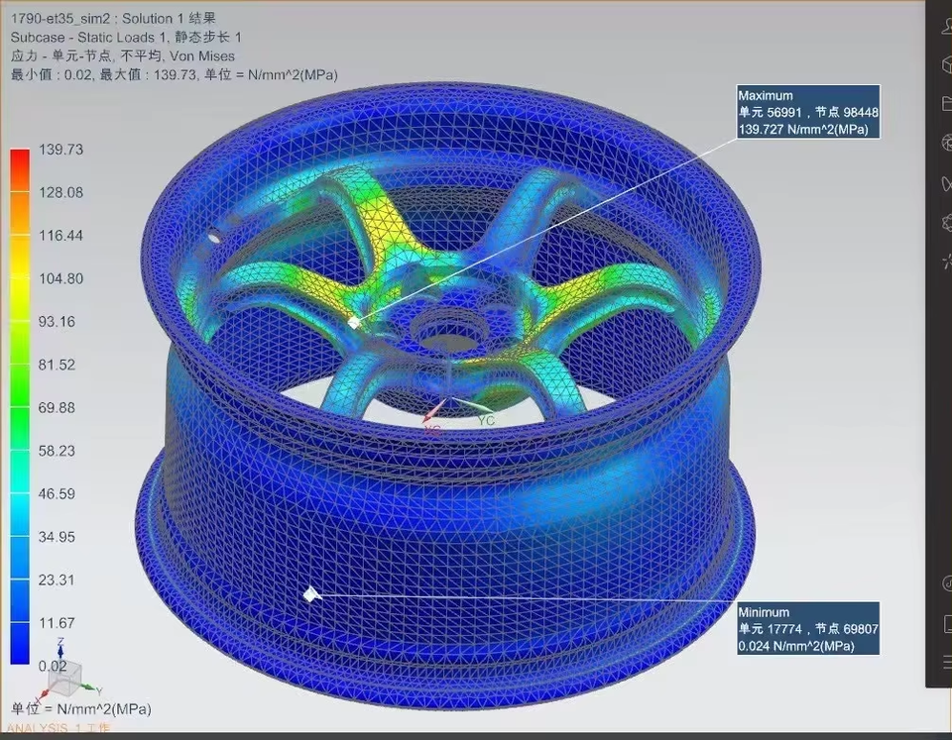Click the Von Mises result header text
Viewport: 952px width, 740px height.
pyautogui.click(x=202, y=56)
